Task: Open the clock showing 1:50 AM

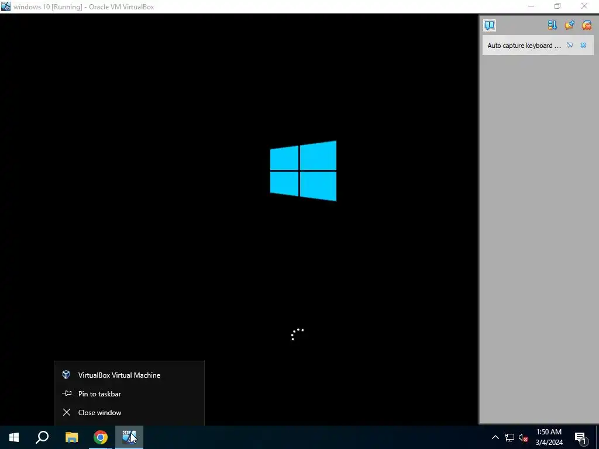Action: point(549,437)
